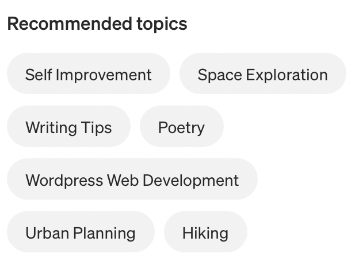Browse the Hiking recommended tag
Viewport: 359px width, 265px height.
[x=205, y=233]
